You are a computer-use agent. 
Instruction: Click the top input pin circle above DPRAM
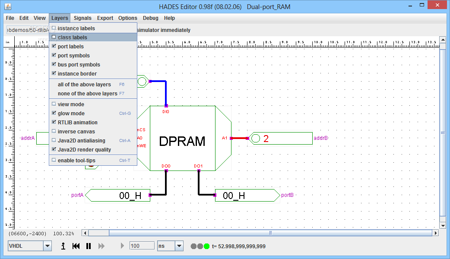(x=142, y=82)
